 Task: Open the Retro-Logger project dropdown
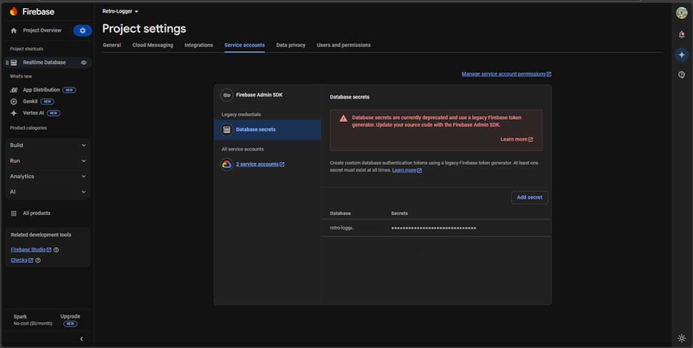coord(120,11)
